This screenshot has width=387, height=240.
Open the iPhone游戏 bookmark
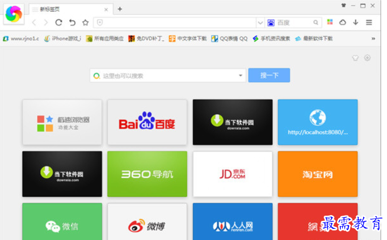point(63,38)
